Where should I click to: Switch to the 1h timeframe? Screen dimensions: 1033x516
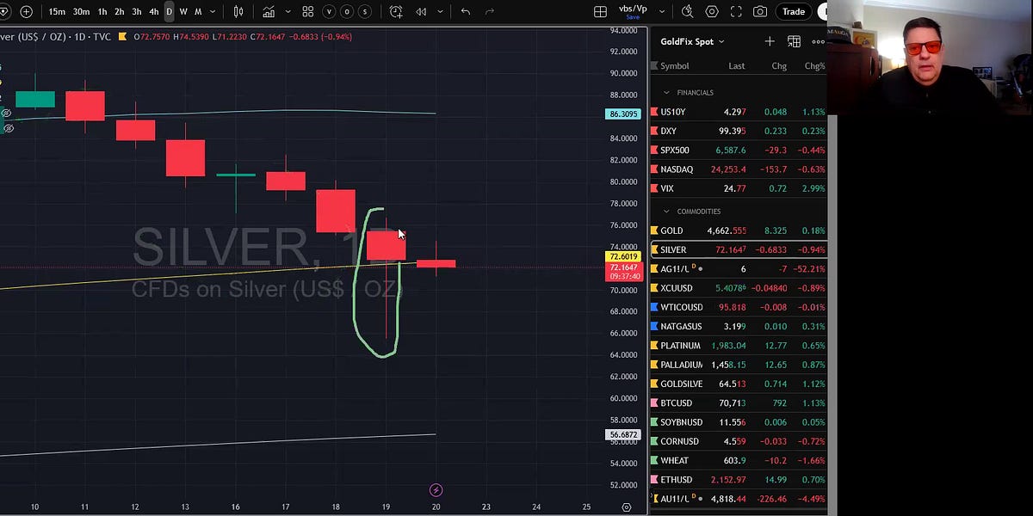coord(102,12)
